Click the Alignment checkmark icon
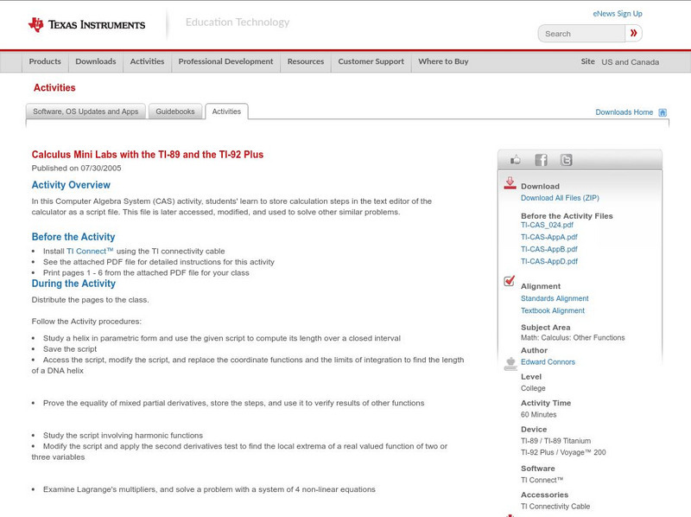691x517 pixels. coord(509,281)
